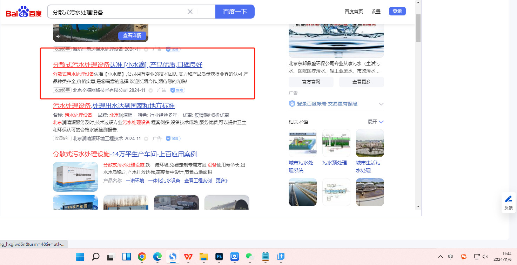Open Task View in the taskbar
Image resolution: width=517 pixels, height=265 pixels.
pyautogui.click(x=111, y=257)
